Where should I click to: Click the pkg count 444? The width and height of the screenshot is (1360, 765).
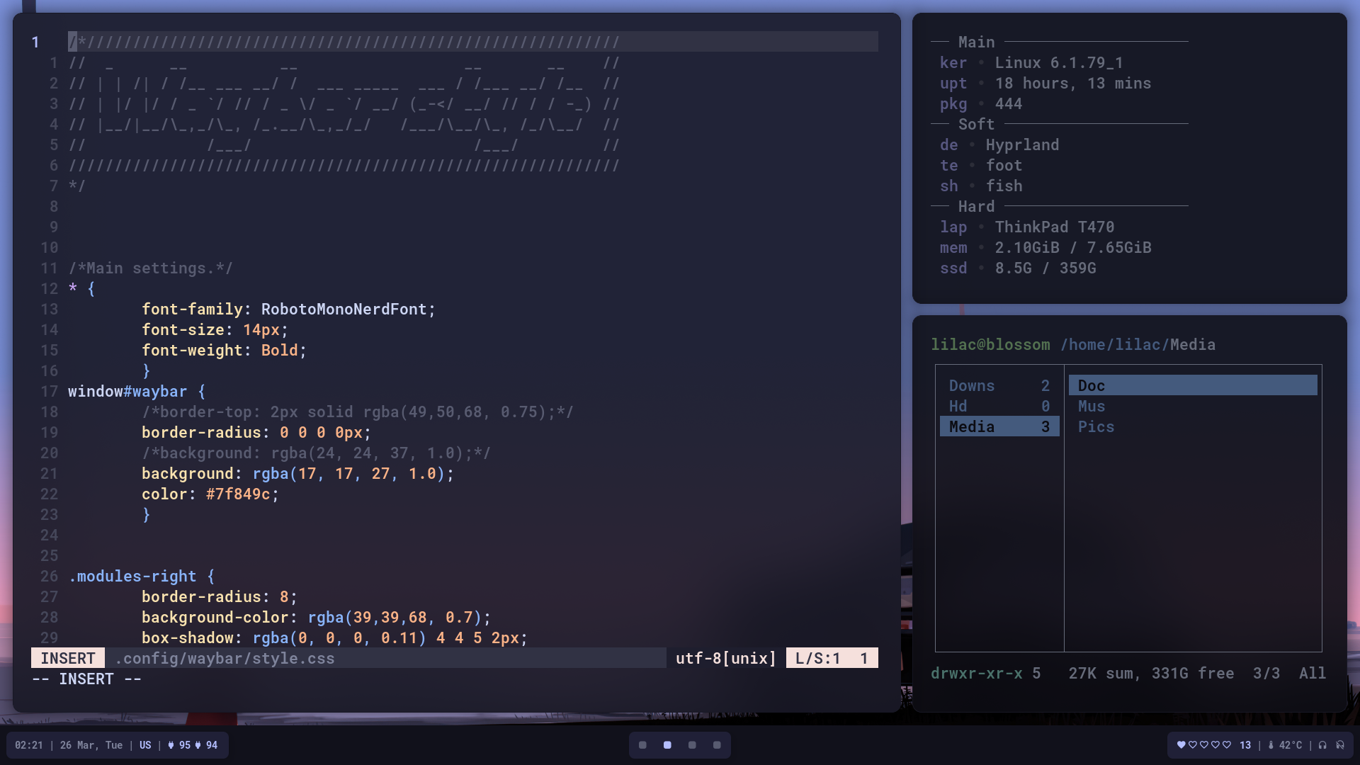pos(1009,104)
